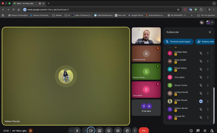Expand audio settings dots beside microphone

tap(71, 131)
